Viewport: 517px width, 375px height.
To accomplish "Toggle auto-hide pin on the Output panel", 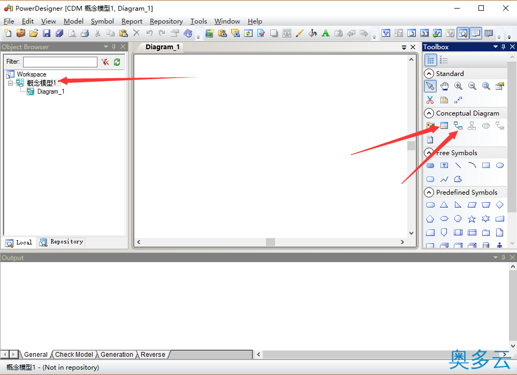I will [x=504, y=257].
